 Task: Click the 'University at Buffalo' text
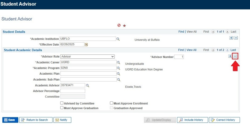coord(147,40)
